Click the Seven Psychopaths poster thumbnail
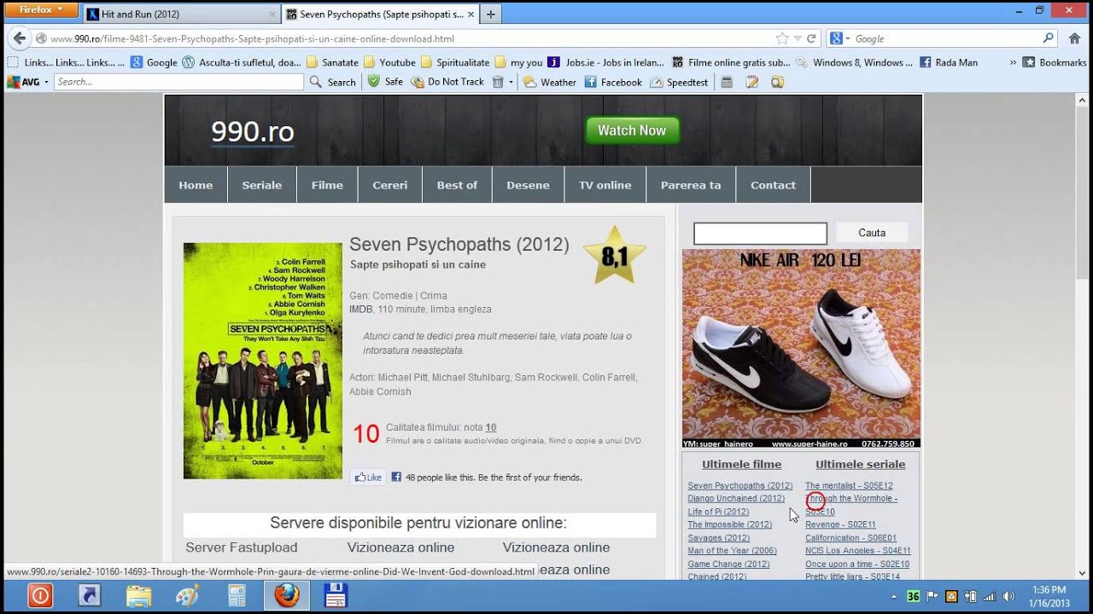Image resolution: width=1093 pixels, height=614 pixels. pos(262,361)
